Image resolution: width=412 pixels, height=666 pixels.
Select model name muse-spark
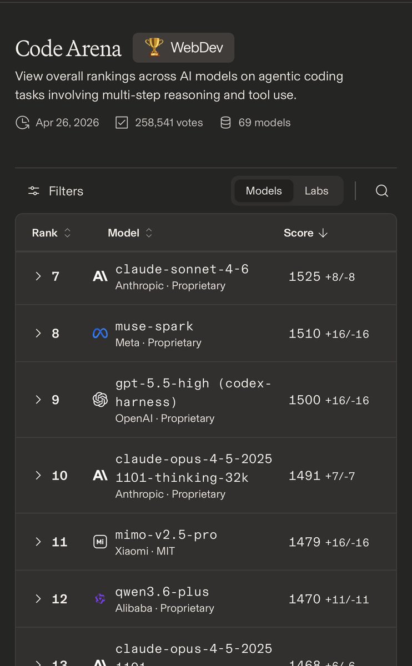click(x=154, y=326)
